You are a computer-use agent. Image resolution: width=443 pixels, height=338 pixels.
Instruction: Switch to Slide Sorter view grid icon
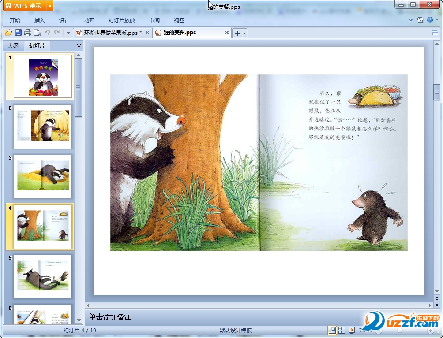coord(342,330)
